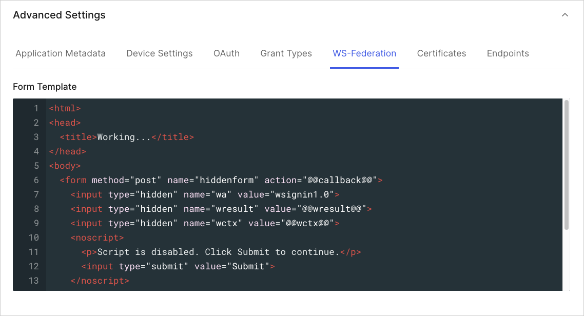Switch to the Application Metadata tab
This screenshot has height=316, width=584.
point(61,53)
